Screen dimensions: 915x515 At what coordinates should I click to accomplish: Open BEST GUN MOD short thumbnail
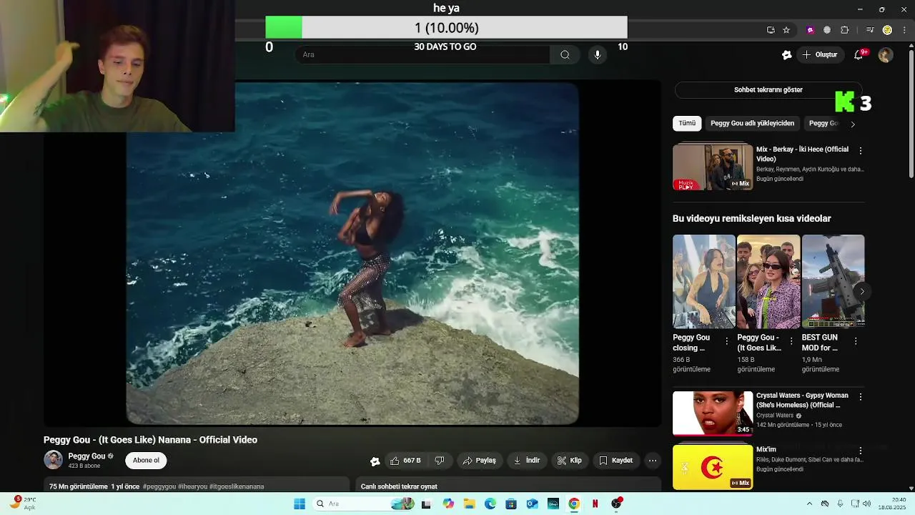[833, 281]
